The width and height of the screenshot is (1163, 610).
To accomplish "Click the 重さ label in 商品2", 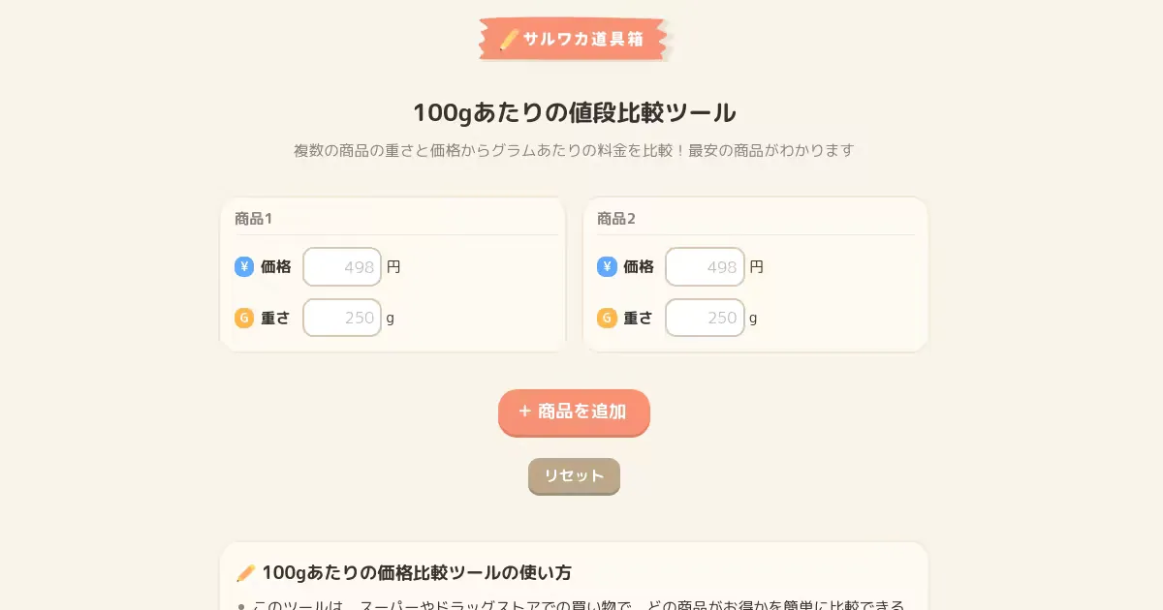I will [638, 318].
